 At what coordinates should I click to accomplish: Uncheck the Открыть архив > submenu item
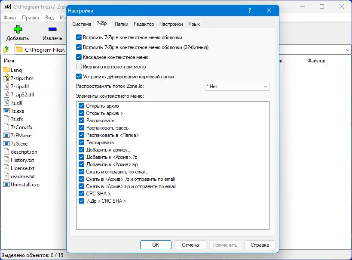(82, 113)
